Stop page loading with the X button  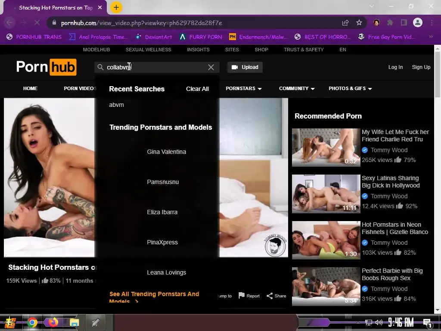click(x=37, y=23)
